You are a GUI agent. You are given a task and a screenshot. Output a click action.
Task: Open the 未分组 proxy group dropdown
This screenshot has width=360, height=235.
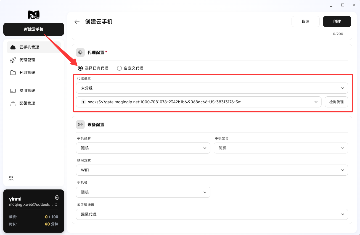pos(212,88)
